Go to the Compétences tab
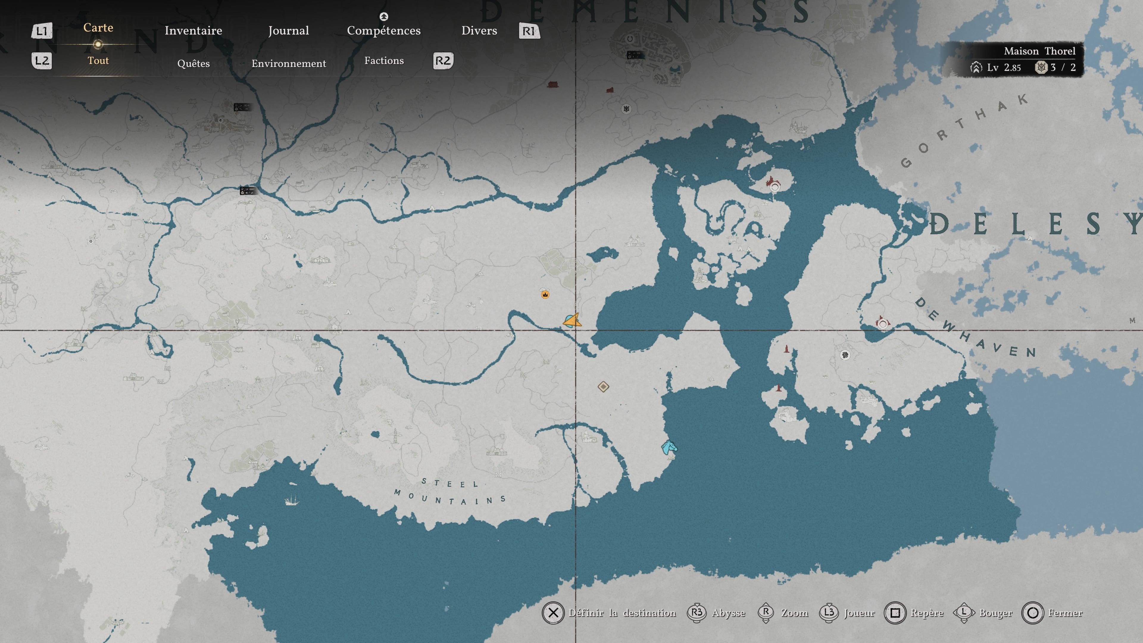The width and height of the screenshot is (1143, 643). 383,31
